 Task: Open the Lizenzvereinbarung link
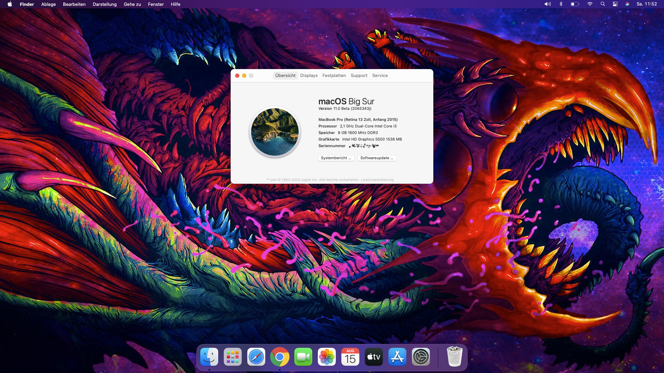pyautogui.click(x=377, y=180)
